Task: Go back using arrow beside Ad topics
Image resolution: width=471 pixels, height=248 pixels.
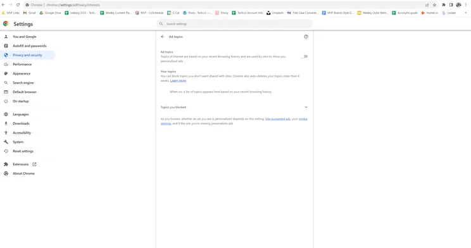Action: 163,37
